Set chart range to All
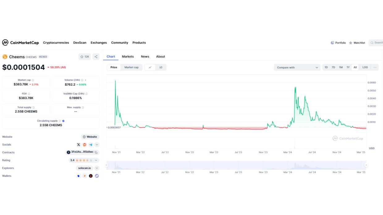 coord(355,67)
